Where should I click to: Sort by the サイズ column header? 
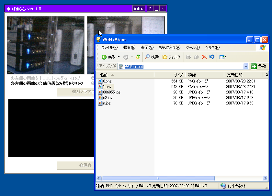169,75
